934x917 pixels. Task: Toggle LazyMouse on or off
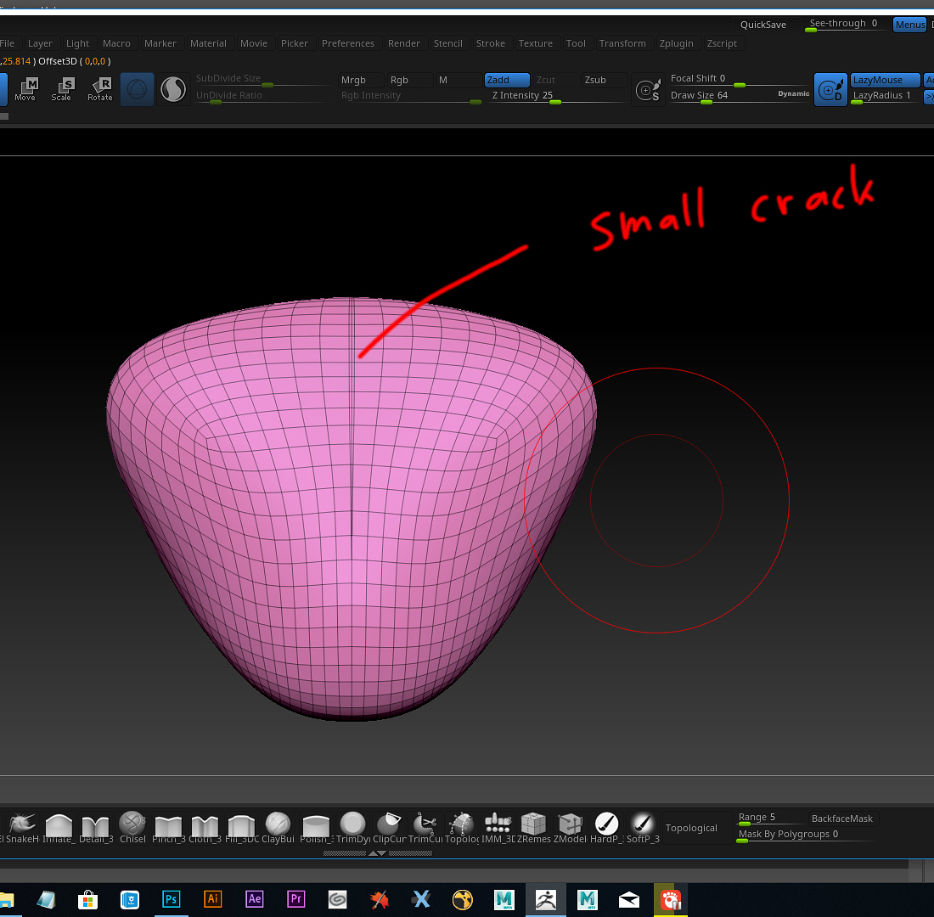pyautogui.click(x=885, y=80)
